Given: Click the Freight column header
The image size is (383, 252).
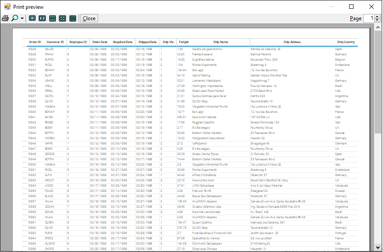Looking at the screenshot, I should (x=184, y=42).
